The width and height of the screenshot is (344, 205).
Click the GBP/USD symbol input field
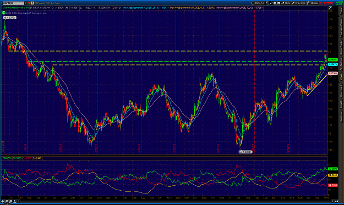[x=13, y=3]
